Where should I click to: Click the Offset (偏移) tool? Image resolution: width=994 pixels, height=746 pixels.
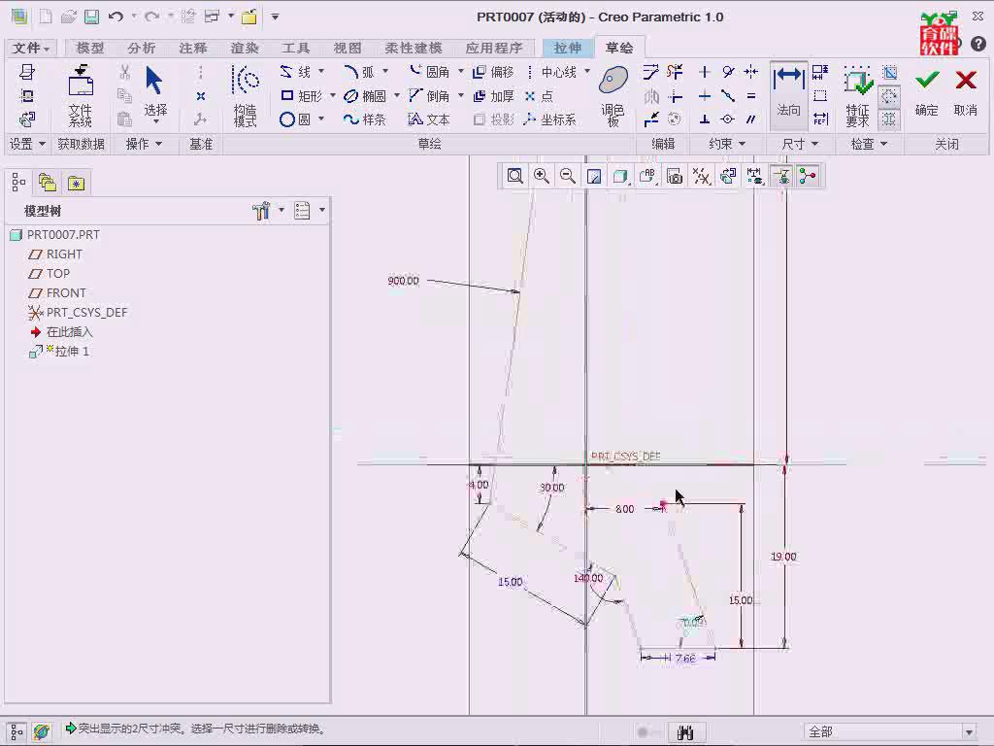(493, 72)
